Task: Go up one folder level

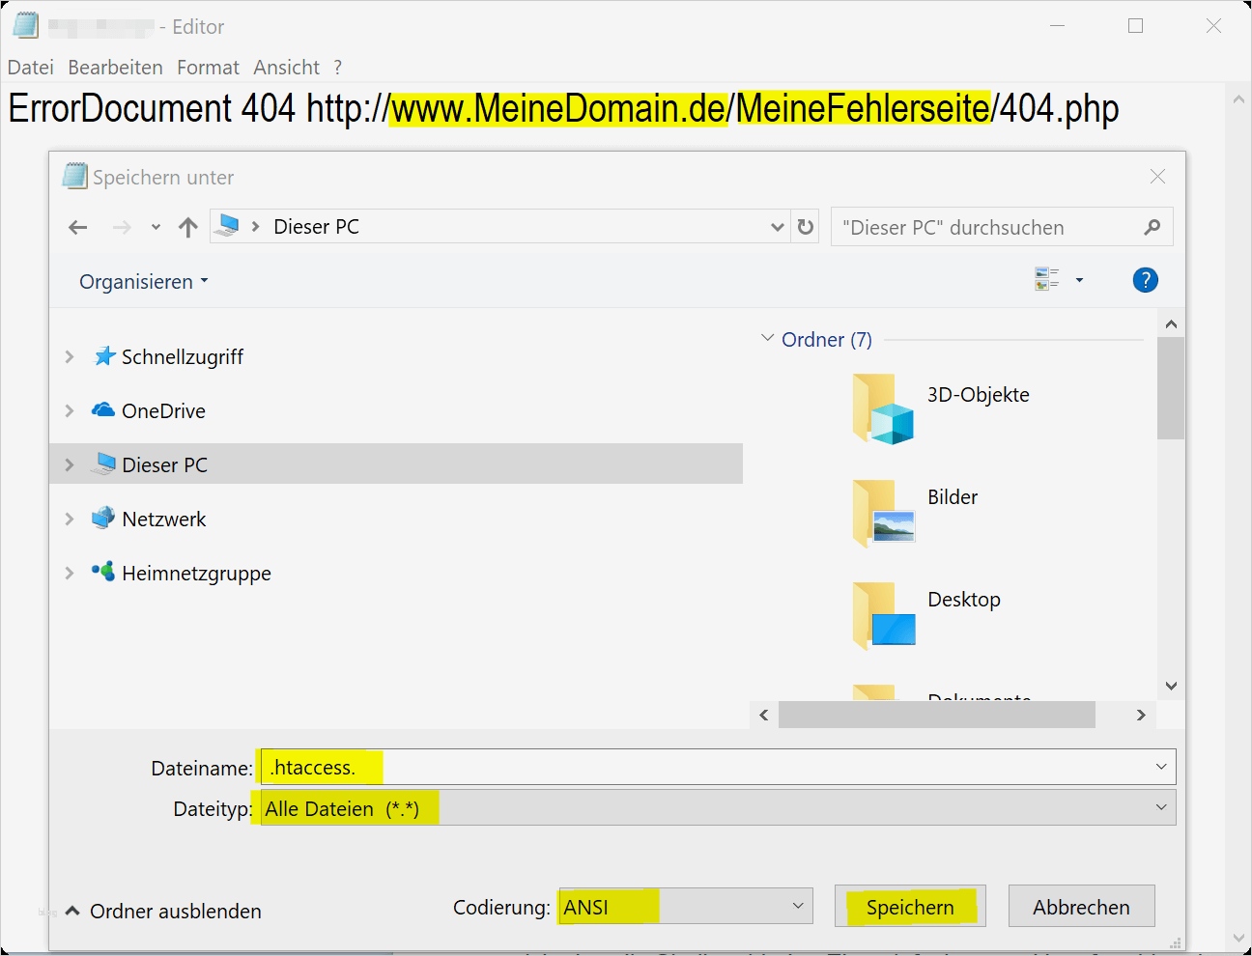Action: click(188, 228)
